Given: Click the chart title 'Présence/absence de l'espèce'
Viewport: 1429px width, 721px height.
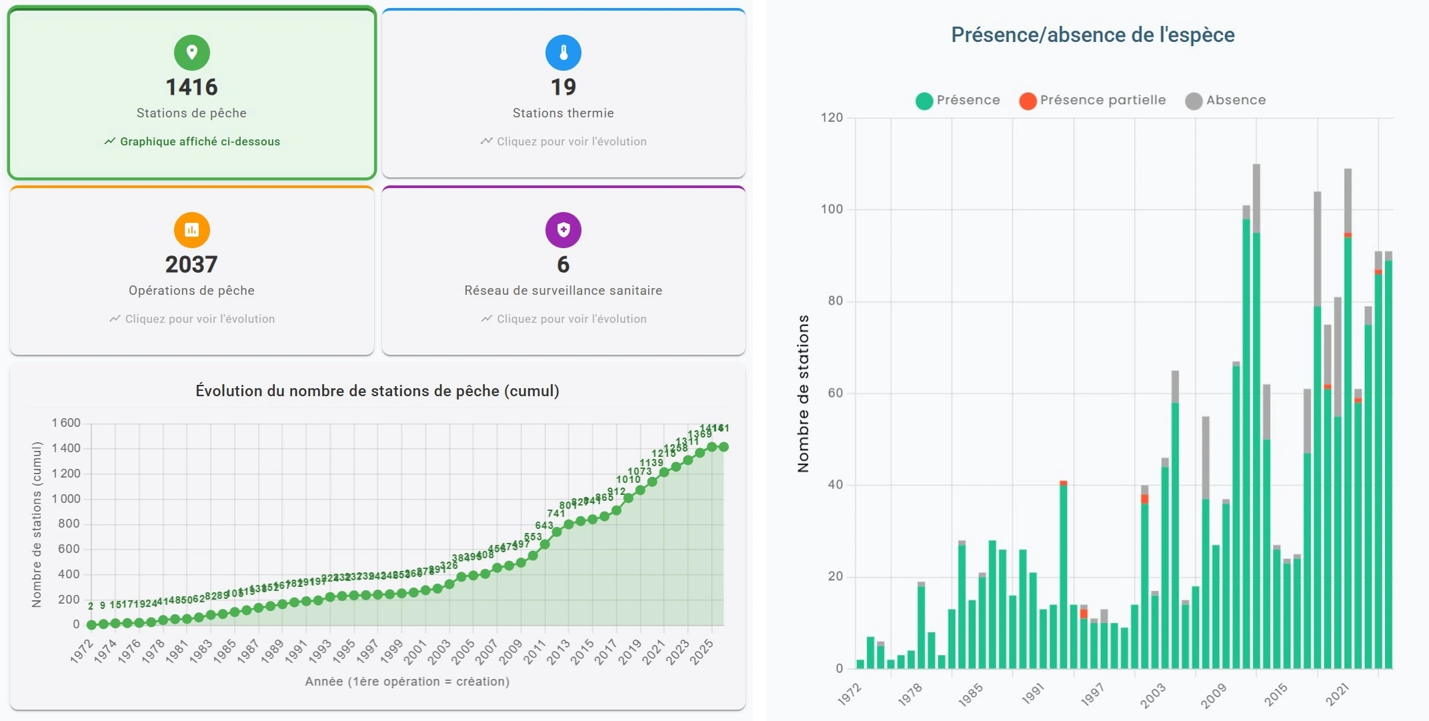Looking at the screenshot, I should click(x=1093, y=35).
